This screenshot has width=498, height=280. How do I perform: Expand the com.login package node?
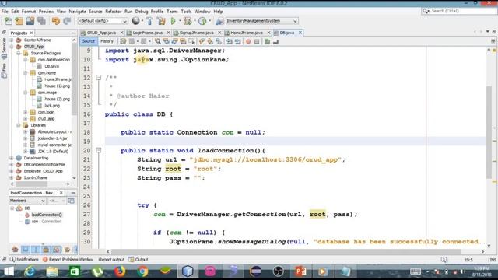point(26,112)
